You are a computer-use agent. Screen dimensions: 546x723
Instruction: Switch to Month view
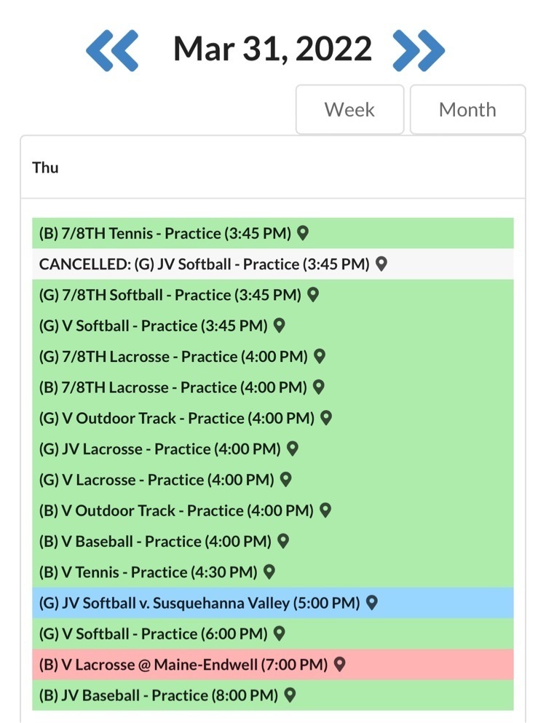point(467,109)
